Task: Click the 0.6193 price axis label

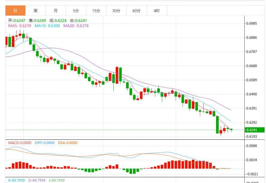Action: click(252, 136)
